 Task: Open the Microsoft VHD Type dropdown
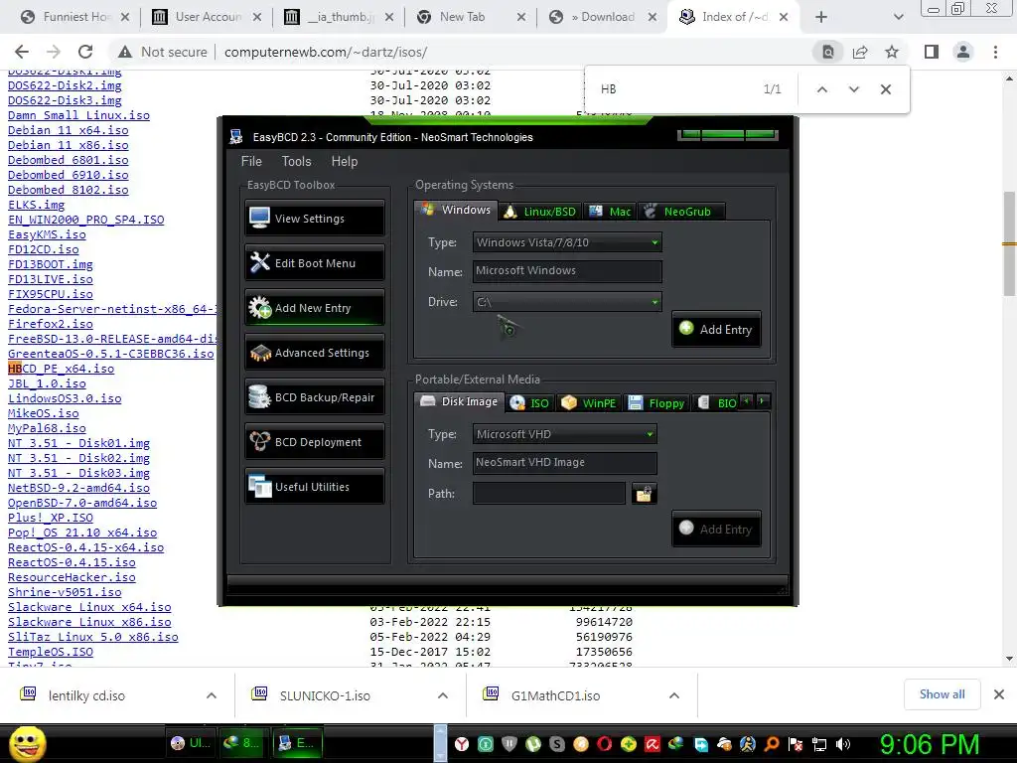[564, 434]
